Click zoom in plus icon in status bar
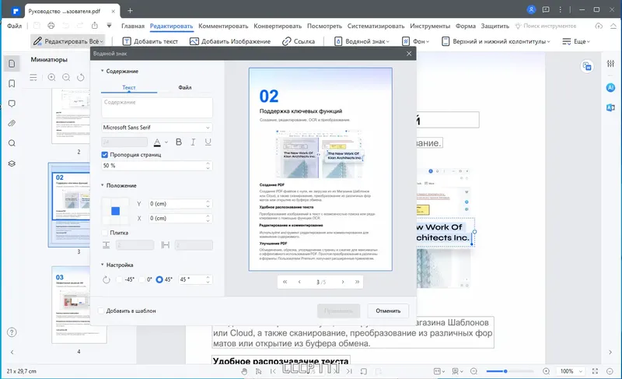This screenshot has height=379, width=622. click(547, 371)
